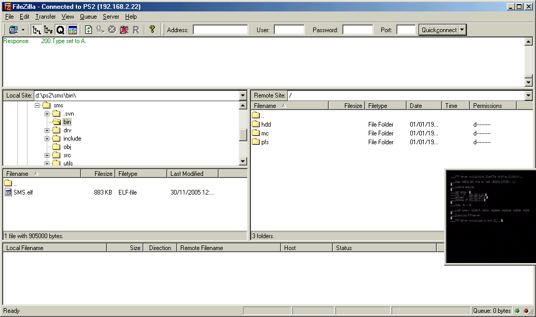
Task: Open the Edit menu
Action: click(x=24, y=17)
